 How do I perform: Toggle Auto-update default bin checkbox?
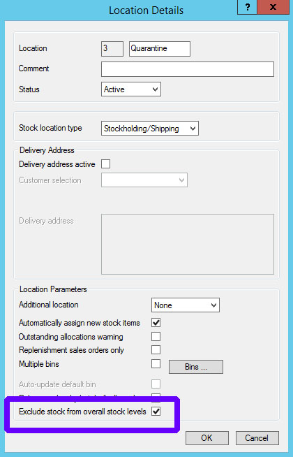coord(156,384)
